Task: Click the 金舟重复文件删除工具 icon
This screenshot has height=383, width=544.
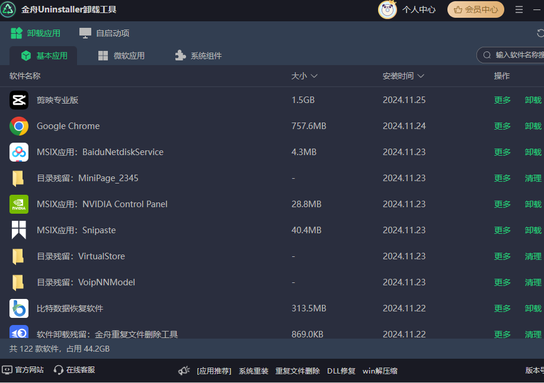Action: pyautogui.click(x=19, y=332)
